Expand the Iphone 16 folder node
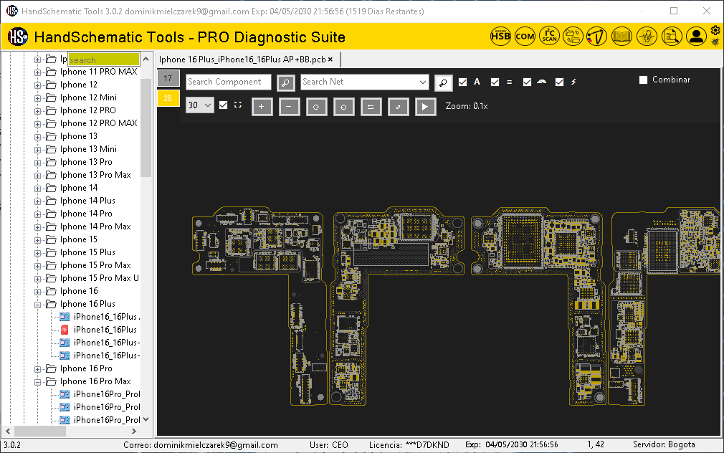Screen dimensions: 724x453 (38, 292)
